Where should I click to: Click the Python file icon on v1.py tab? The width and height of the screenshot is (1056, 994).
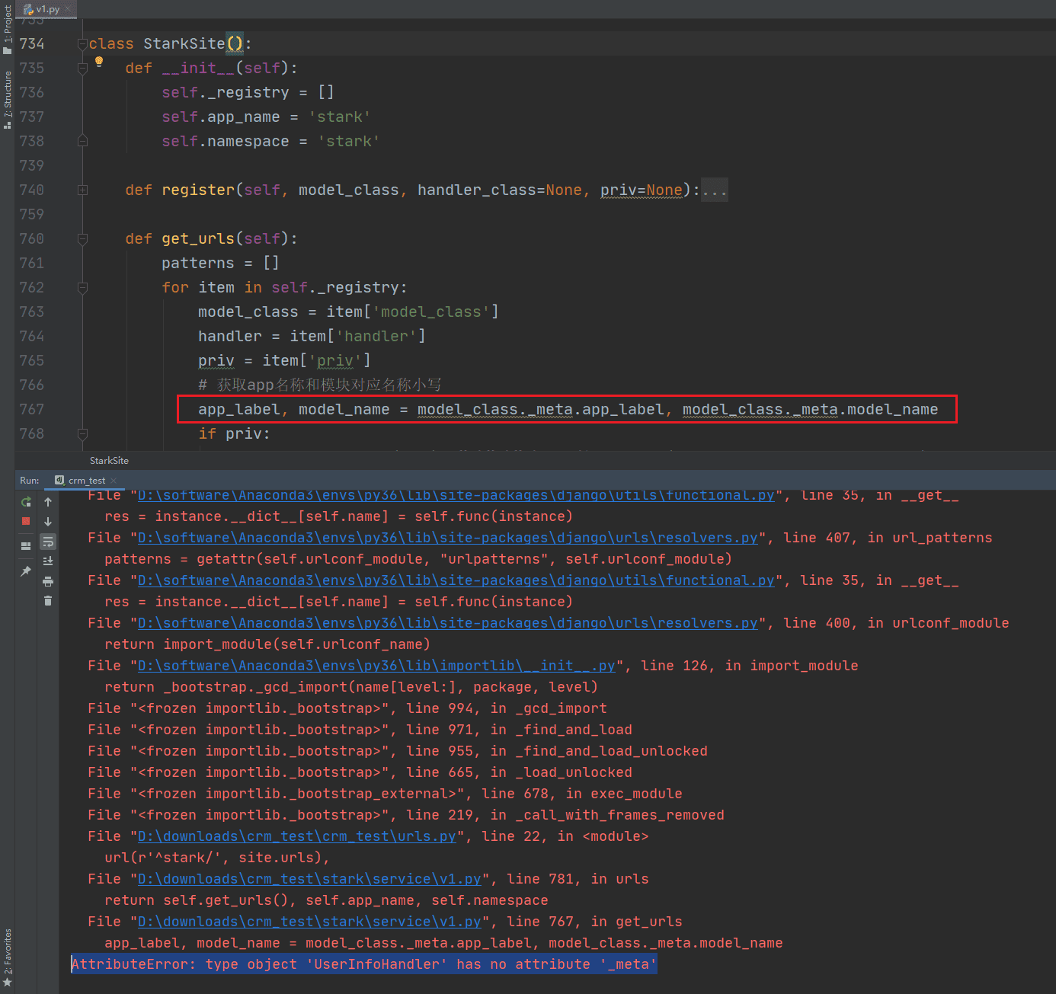point(28,9)
